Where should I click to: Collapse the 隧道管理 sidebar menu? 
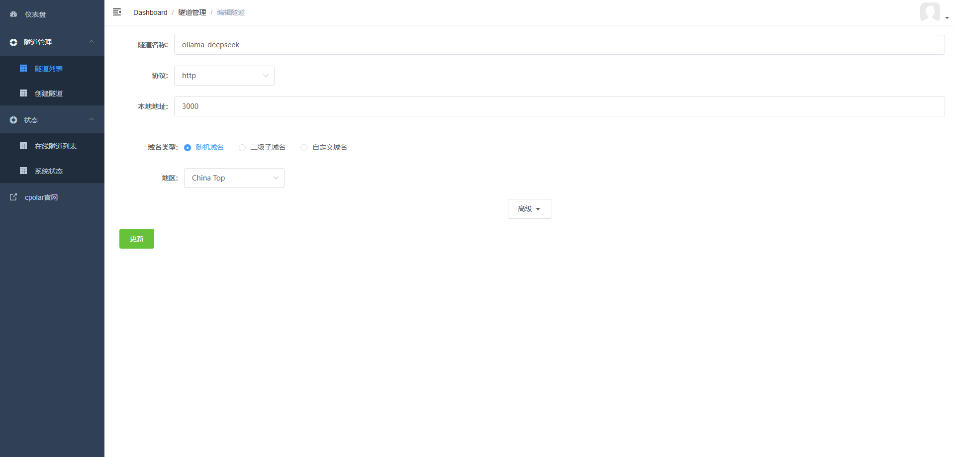coord(52,42)
